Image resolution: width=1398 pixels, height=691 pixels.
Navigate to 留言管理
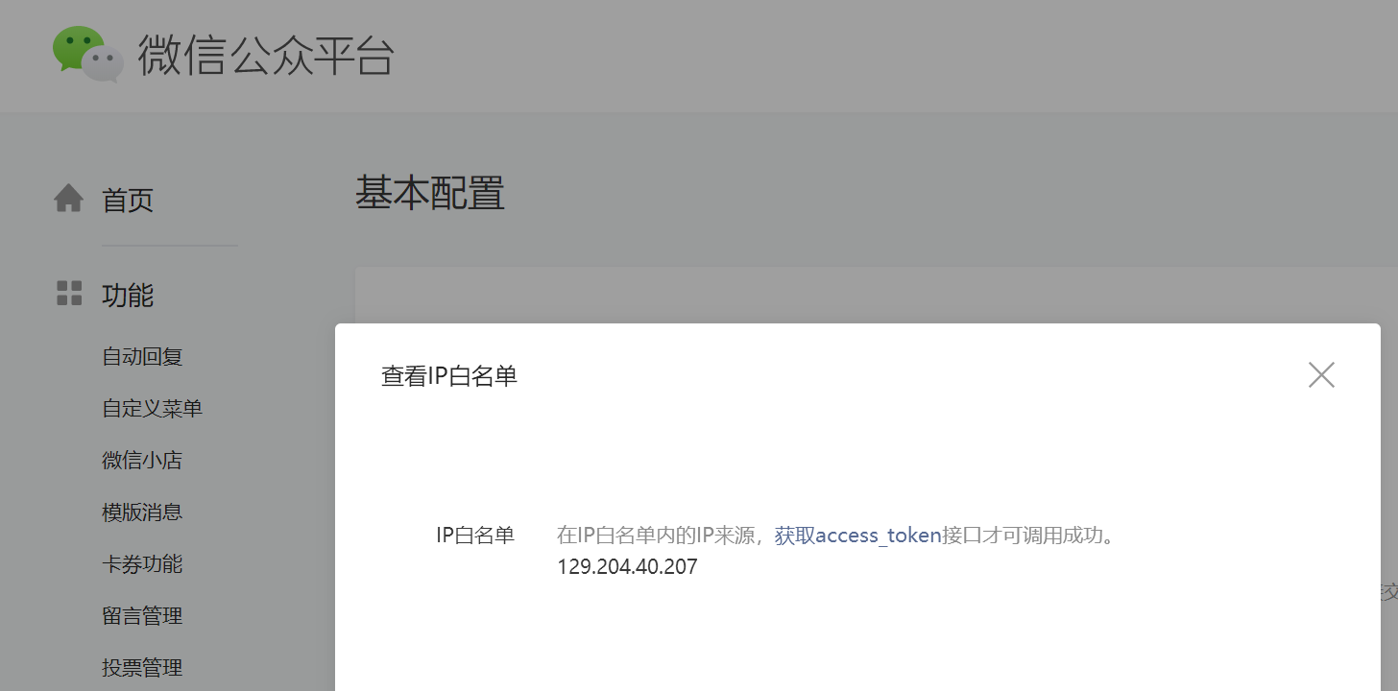click(142, 616)
